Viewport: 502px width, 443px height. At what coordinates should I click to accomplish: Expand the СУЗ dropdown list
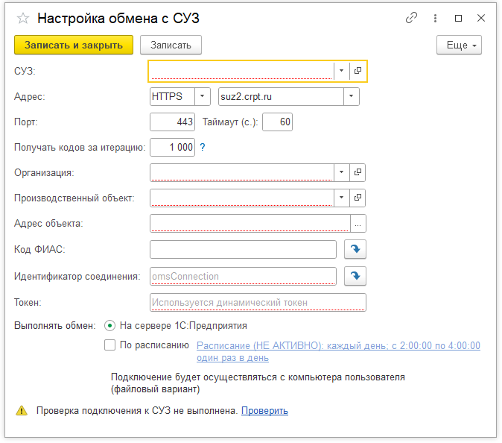tap(342, 71)
